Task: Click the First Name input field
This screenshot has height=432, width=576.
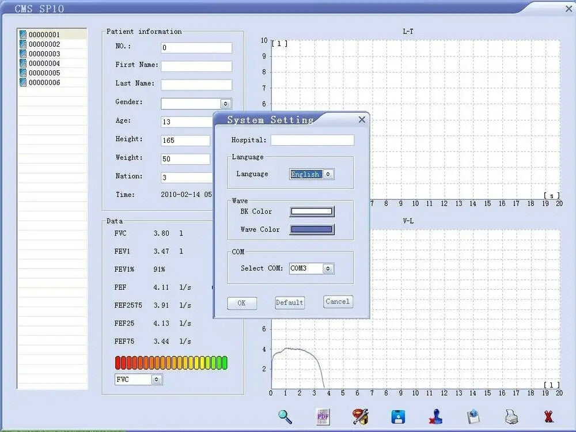Action: point(196,66)
